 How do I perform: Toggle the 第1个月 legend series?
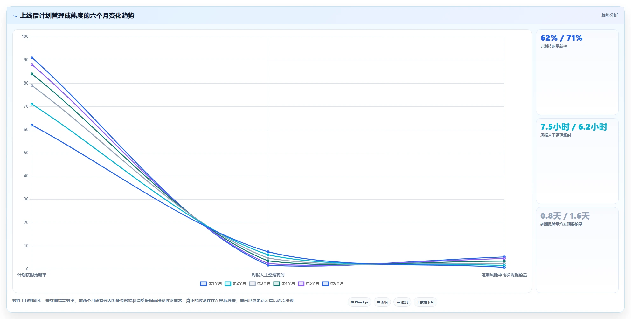(x=211, y=283)
